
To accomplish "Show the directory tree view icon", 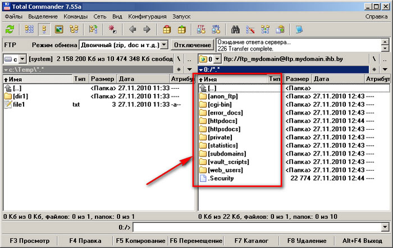I will coord(74,30).
